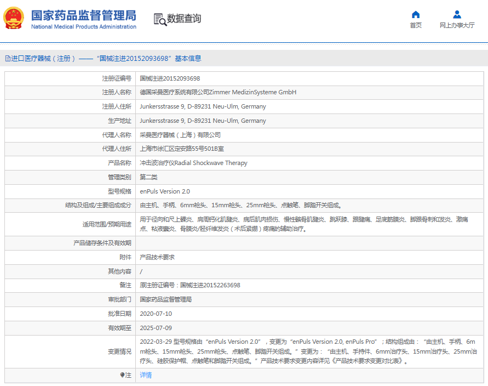
Task: Select registration number 国械注进20152093698 cell
Action: click(x=170, y=78)
